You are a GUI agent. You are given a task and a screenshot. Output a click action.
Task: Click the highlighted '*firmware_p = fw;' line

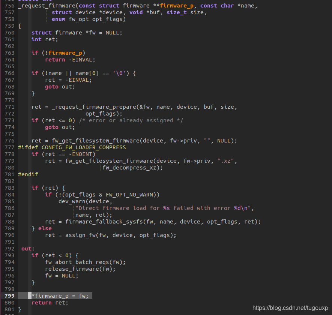click(x=60, y=296)
